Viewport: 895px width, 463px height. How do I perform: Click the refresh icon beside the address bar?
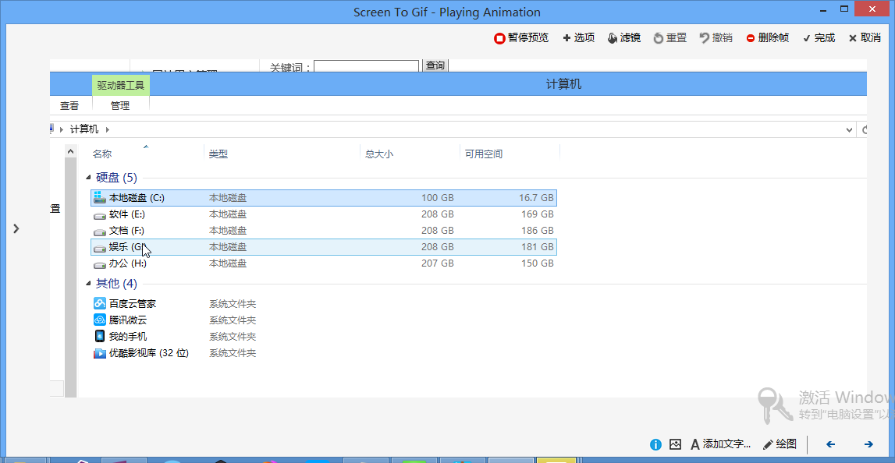[864, 130]
